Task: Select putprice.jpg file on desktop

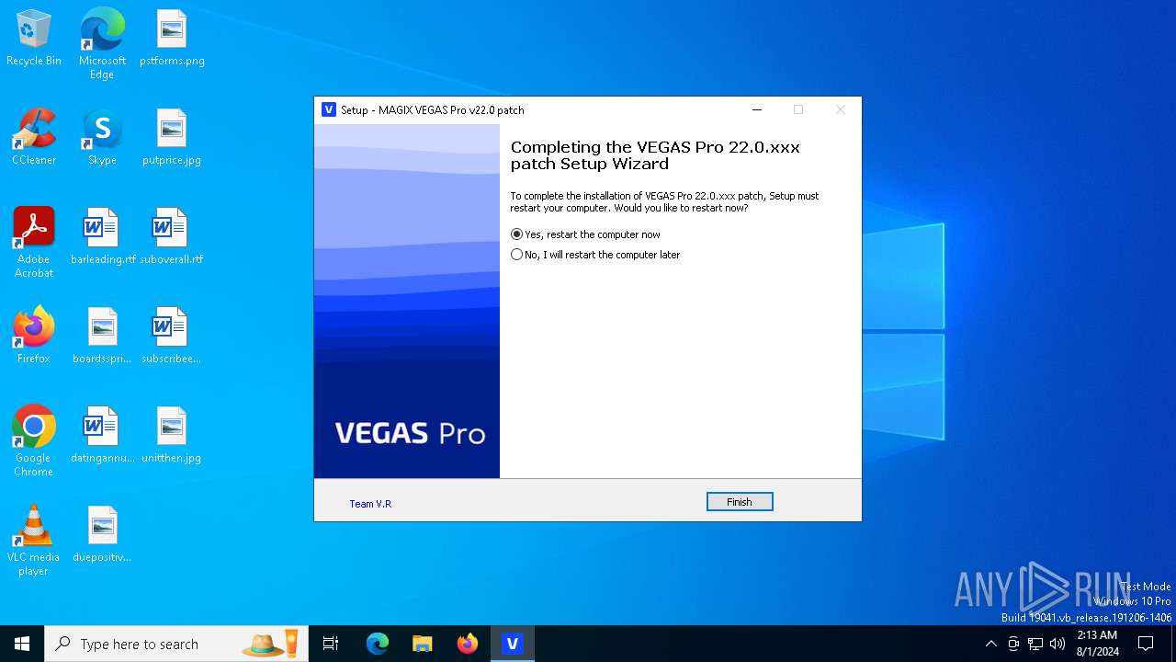Action: pyautogui.click(x=172, y=138)
